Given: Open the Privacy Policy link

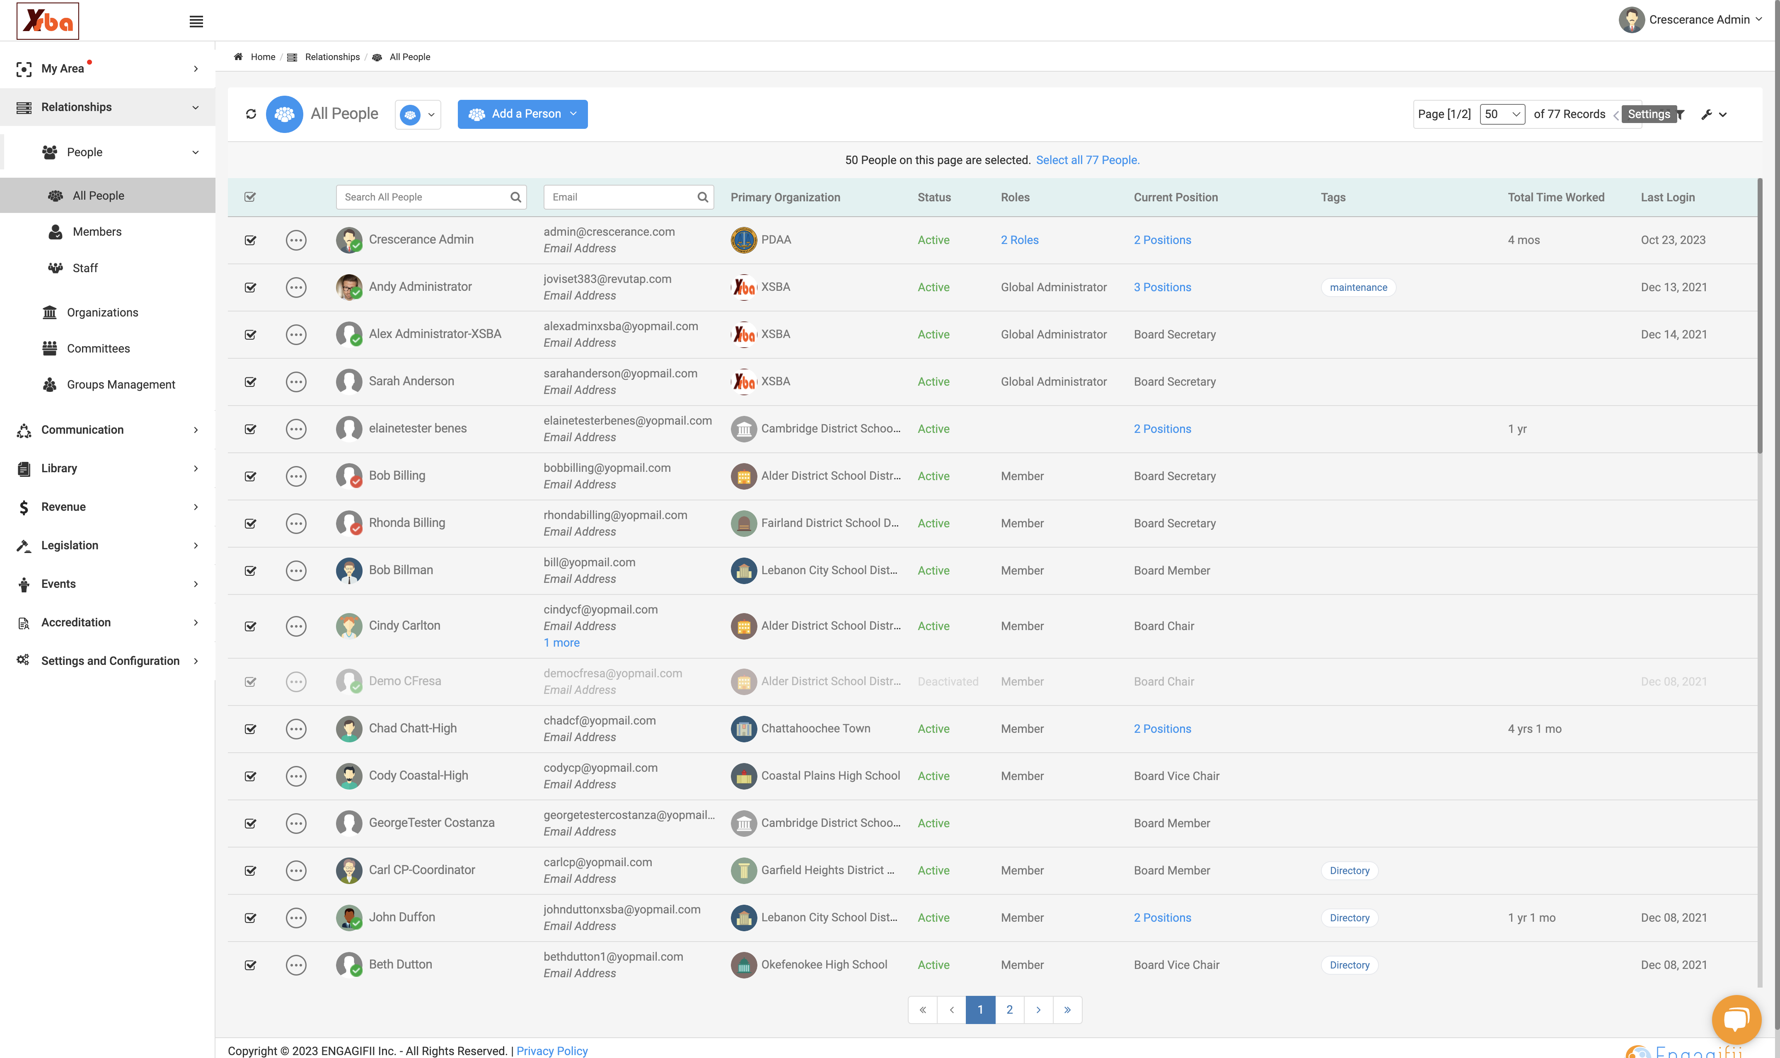Looking at the screenshot, I should 552,1051.
